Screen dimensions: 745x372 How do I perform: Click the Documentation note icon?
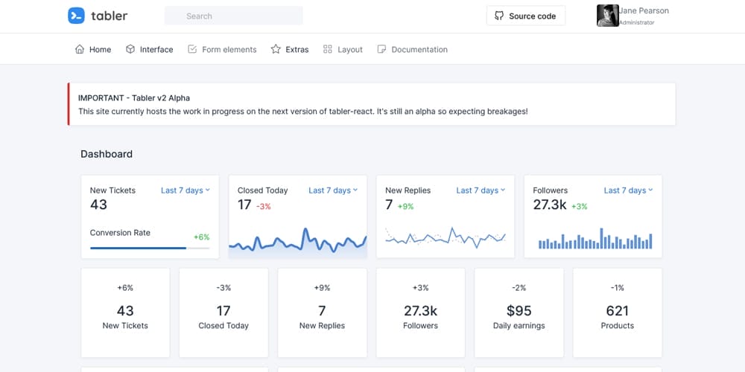click(x=381, y=49)
